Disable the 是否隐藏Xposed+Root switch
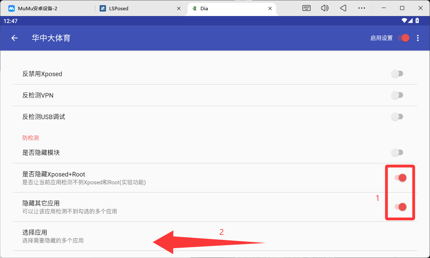 [400, 178]
